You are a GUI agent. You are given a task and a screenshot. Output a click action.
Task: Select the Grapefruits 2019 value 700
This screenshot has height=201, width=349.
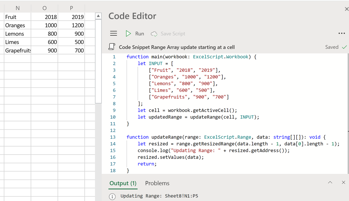tap(71, 50)
